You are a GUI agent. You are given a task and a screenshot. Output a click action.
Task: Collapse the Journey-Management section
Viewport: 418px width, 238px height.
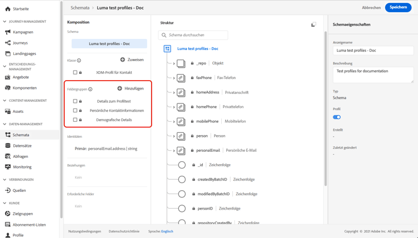click(x=4, y=22)
